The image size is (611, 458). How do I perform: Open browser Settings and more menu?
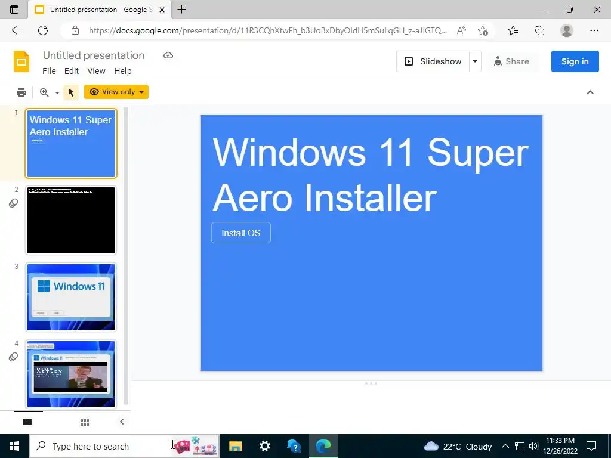[x=594, y=30]
